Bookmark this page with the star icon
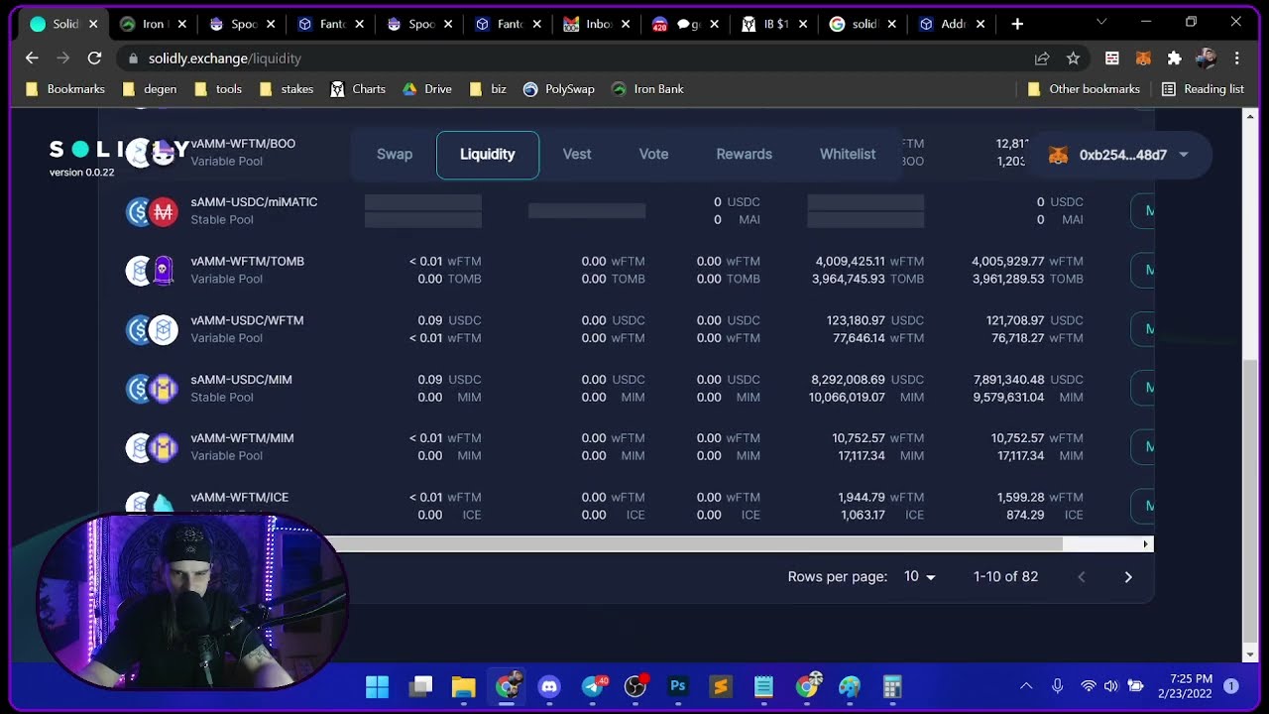This screenshot has width=1269, height=714. click(x=1073, y=59)
